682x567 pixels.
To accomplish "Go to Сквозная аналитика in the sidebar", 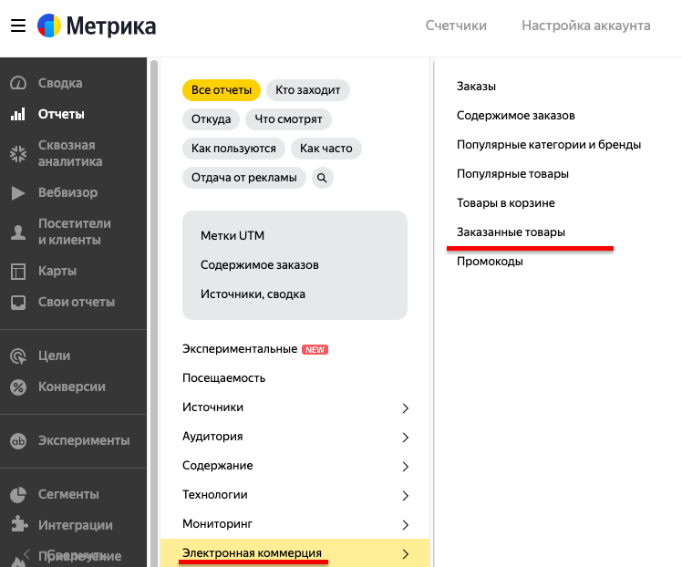I will pos(70,153).
